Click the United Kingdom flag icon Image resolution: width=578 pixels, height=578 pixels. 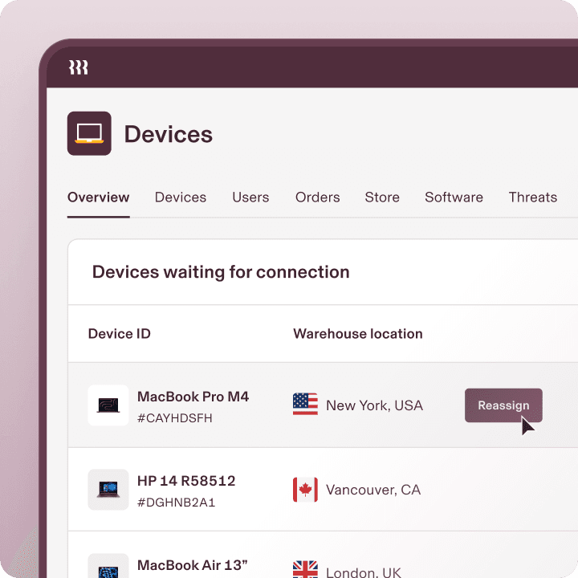click(x=305, y=570)
